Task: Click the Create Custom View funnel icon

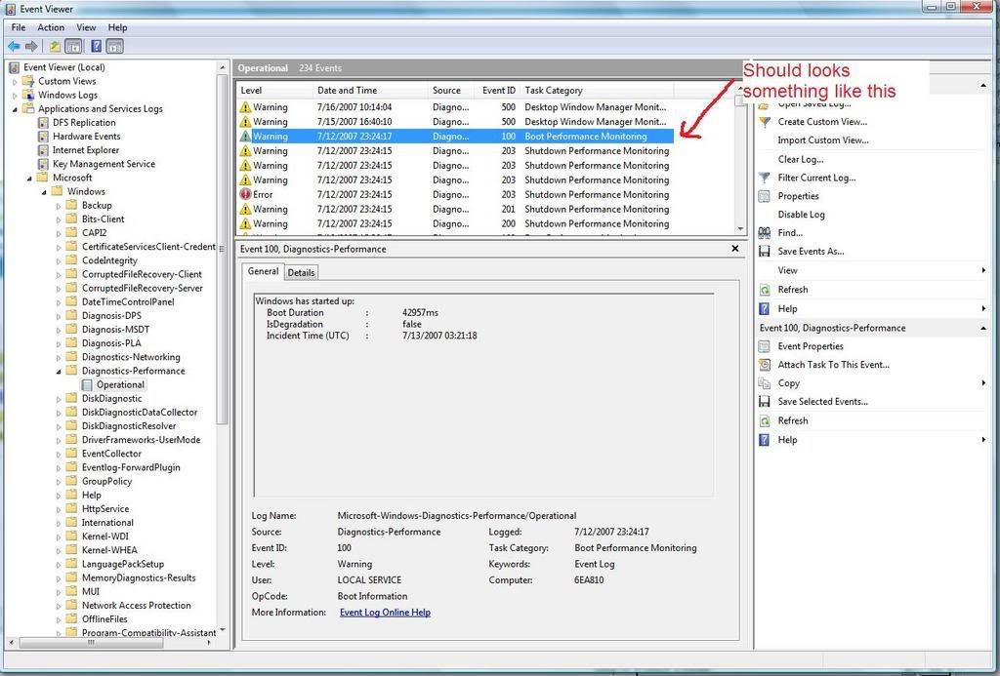Action: [x=766, y=122]
